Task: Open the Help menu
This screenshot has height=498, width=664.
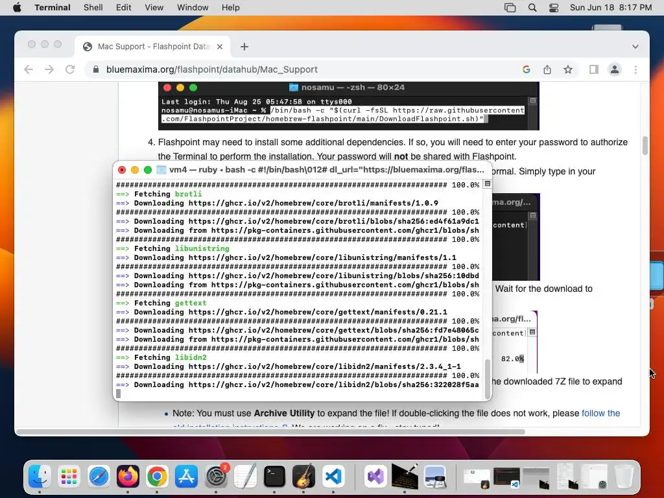Action: click(x=231, y=7)
